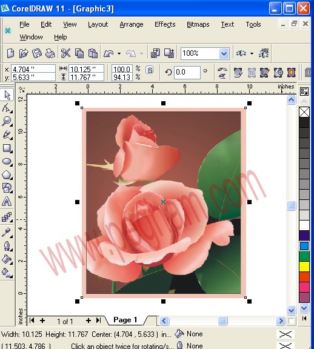
Task: Open the Window menu
Action: point(31,37)
